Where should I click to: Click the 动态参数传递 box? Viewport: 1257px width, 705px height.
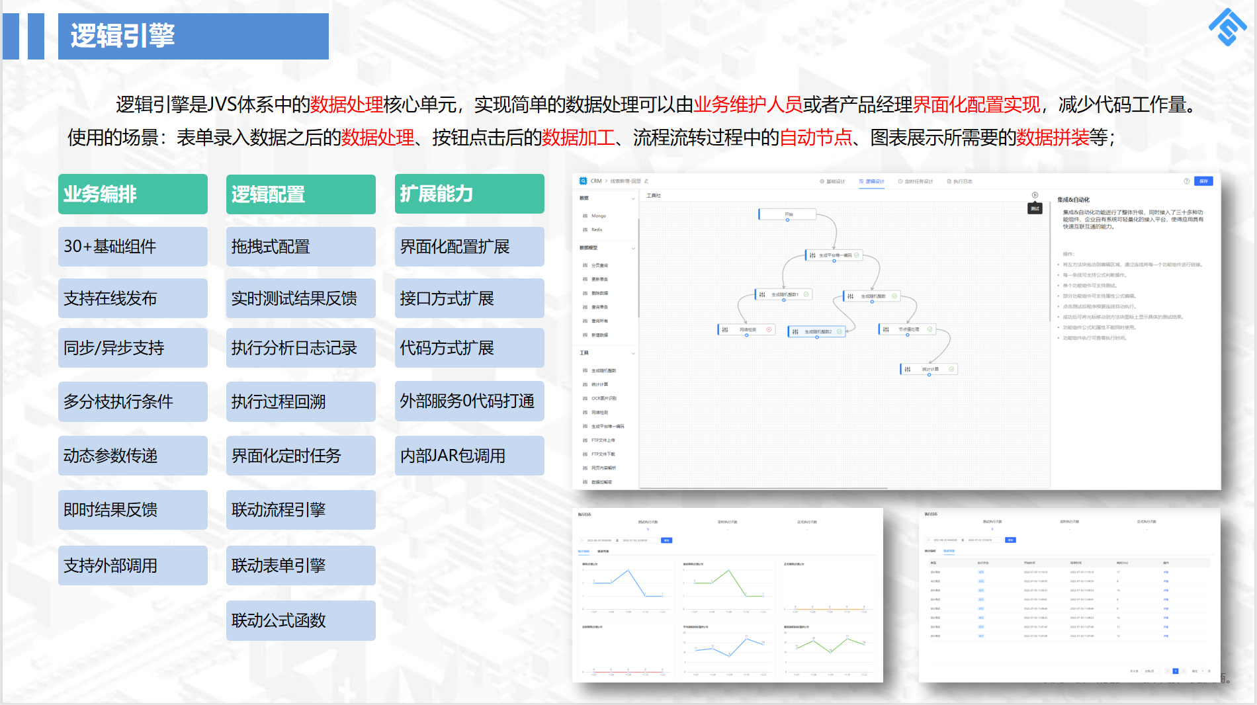(133, 456)
